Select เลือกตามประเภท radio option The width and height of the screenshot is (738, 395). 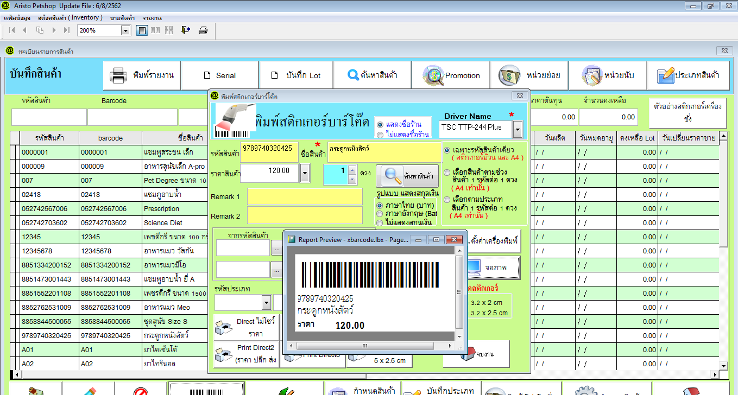[x=447, y=200]
